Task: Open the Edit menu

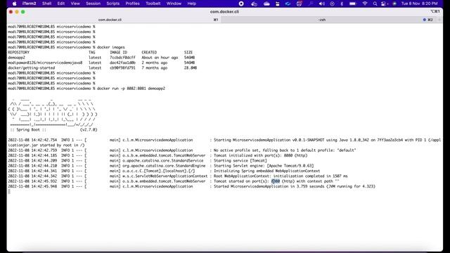Action: tap(61, 4)
